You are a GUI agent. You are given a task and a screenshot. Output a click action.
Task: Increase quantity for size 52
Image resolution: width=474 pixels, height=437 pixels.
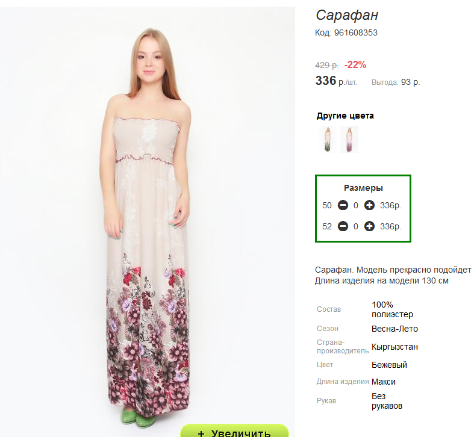(369, 226)
